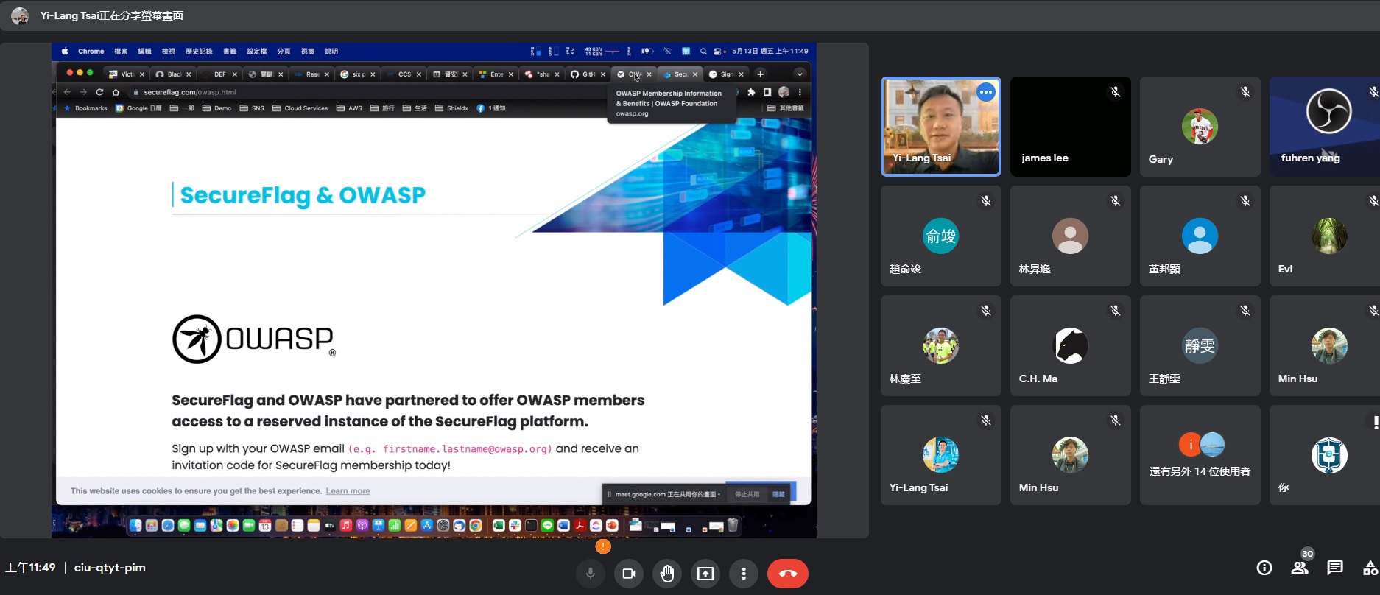Open Meet's more options three-dot menu
Viewport: 1380px width, 595px height.
pyautogui.click(x=744, y=574)
